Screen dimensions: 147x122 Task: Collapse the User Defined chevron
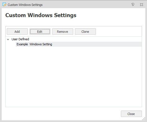8,39
